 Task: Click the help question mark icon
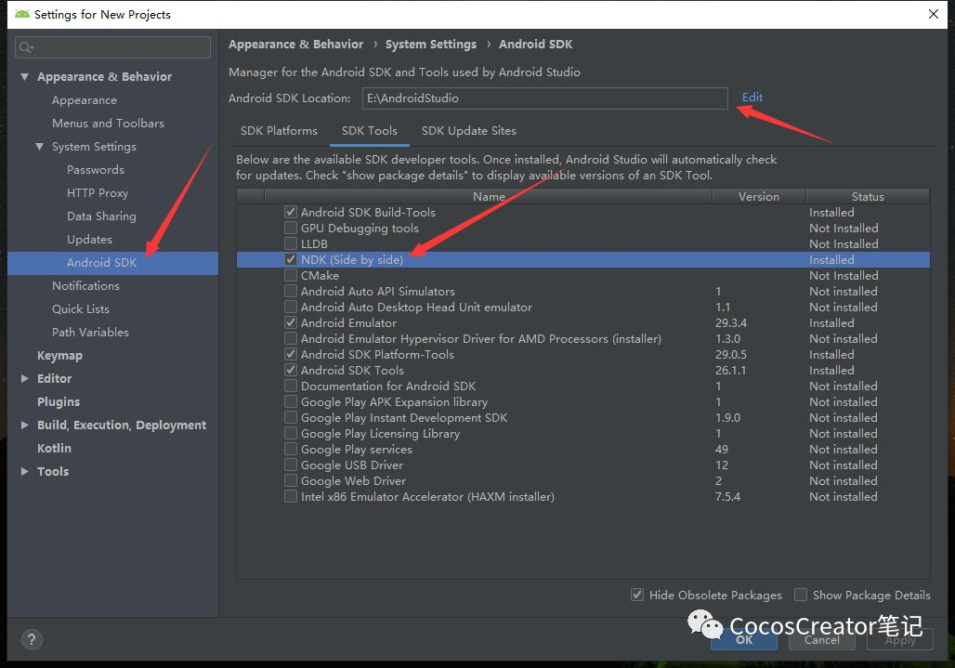coord(32,639)
